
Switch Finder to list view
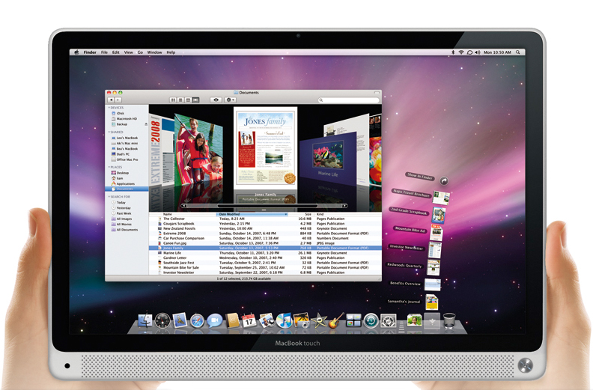click(181, 100)
